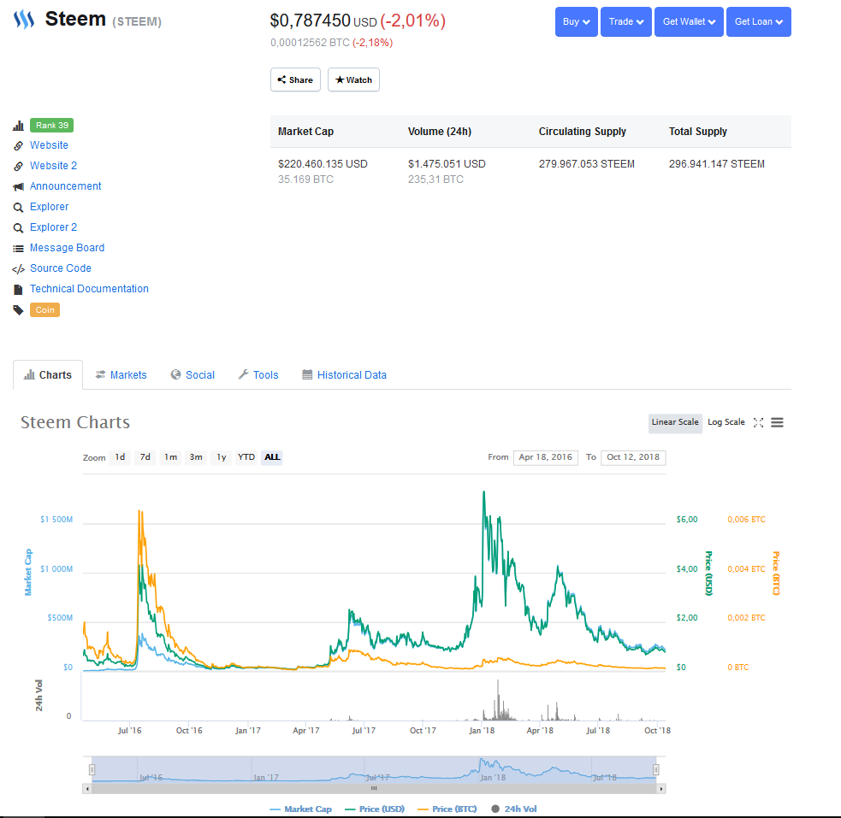
Task: Toggle the Price (USD) legend series
Action: [375, 809]
